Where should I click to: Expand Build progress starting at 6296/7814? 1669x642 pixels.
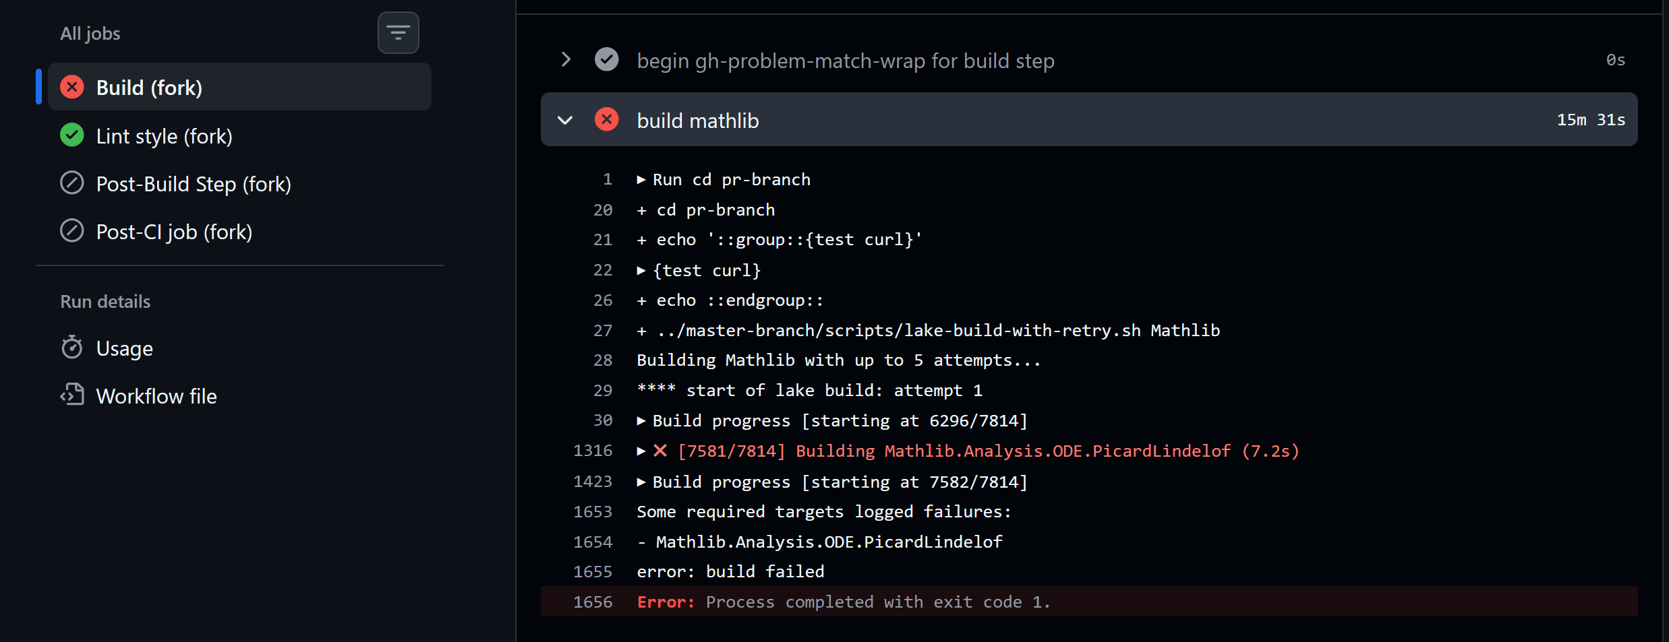(641, 421)
